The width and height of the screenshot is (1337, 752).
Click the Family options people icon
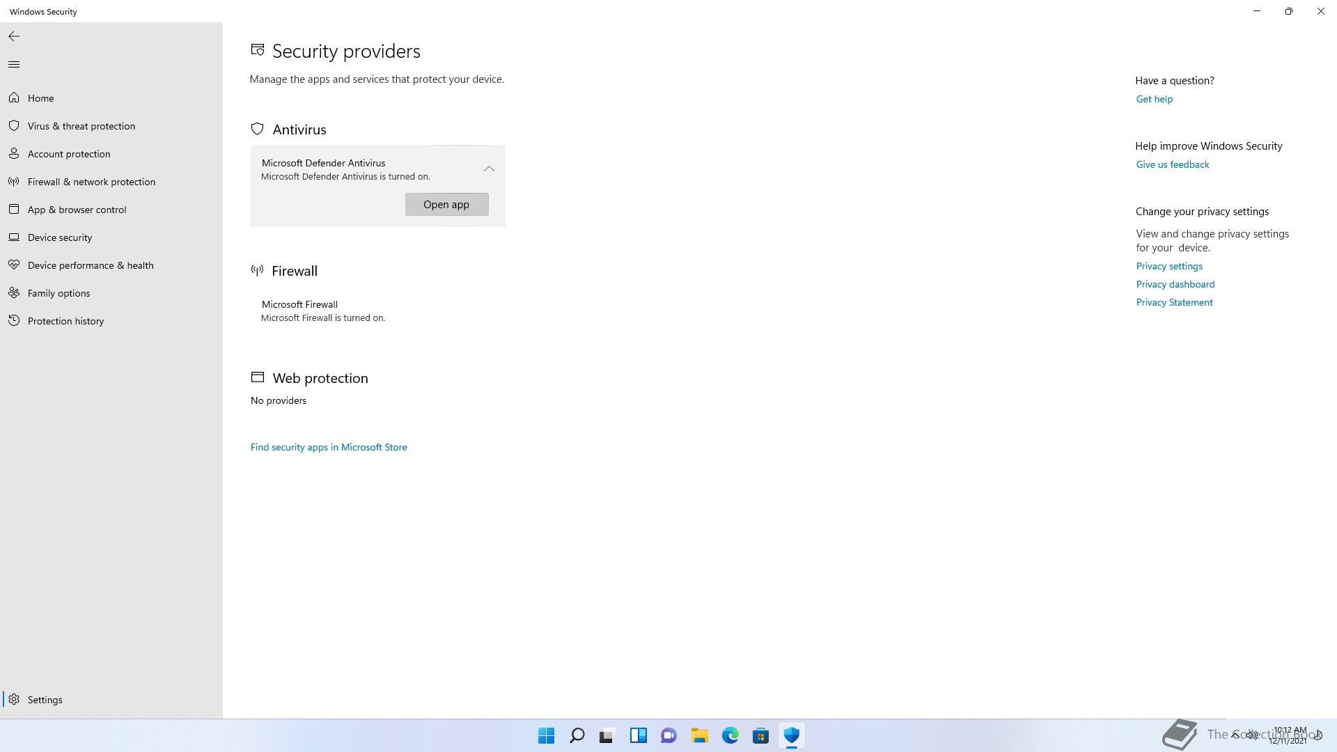tap(14, 292)
